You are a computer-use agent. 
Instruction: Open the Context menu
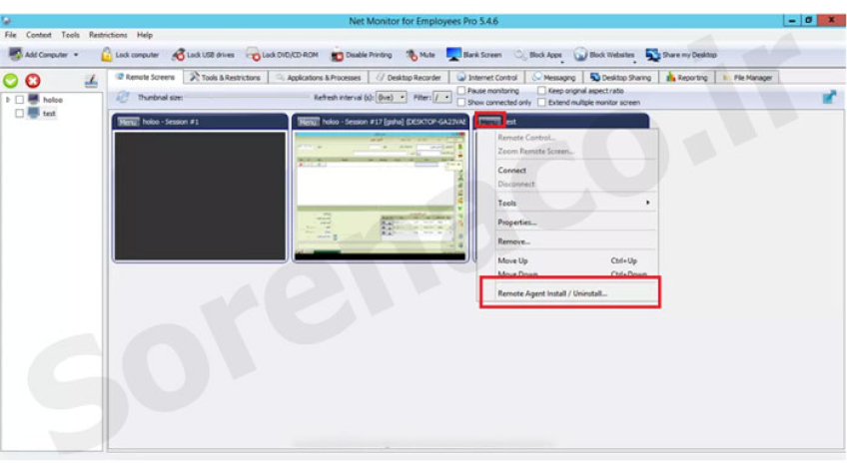pos(38,35)
